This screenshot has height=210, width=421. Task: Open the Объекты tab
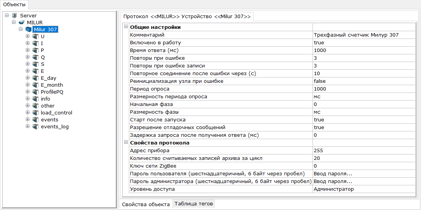click(14, 5)
